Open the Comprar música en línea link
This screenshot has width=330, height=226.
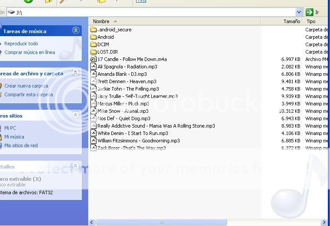pos(30,52)
